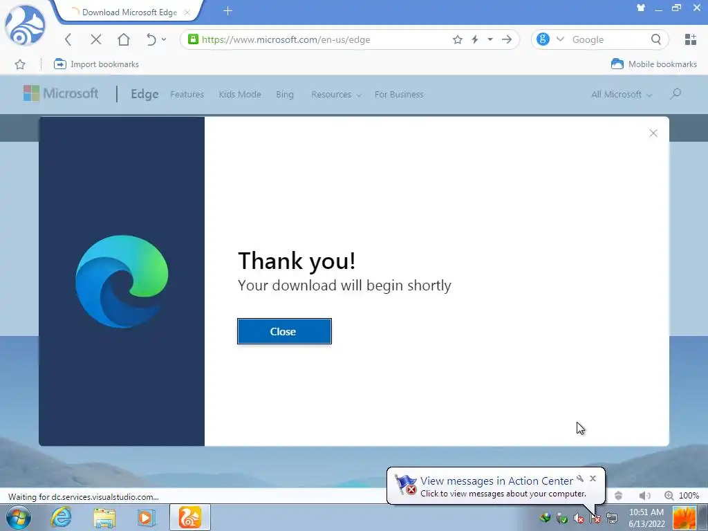Dismiss the dialog with the X icon

point(653,133)
